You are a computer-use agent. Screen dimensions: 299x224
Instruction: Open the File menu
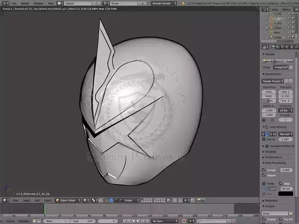coord(14,4)
